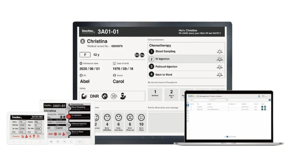The image size is (291, 159).
Task: Click the edit icon in the laptop's first row
Action: [262, 107]
